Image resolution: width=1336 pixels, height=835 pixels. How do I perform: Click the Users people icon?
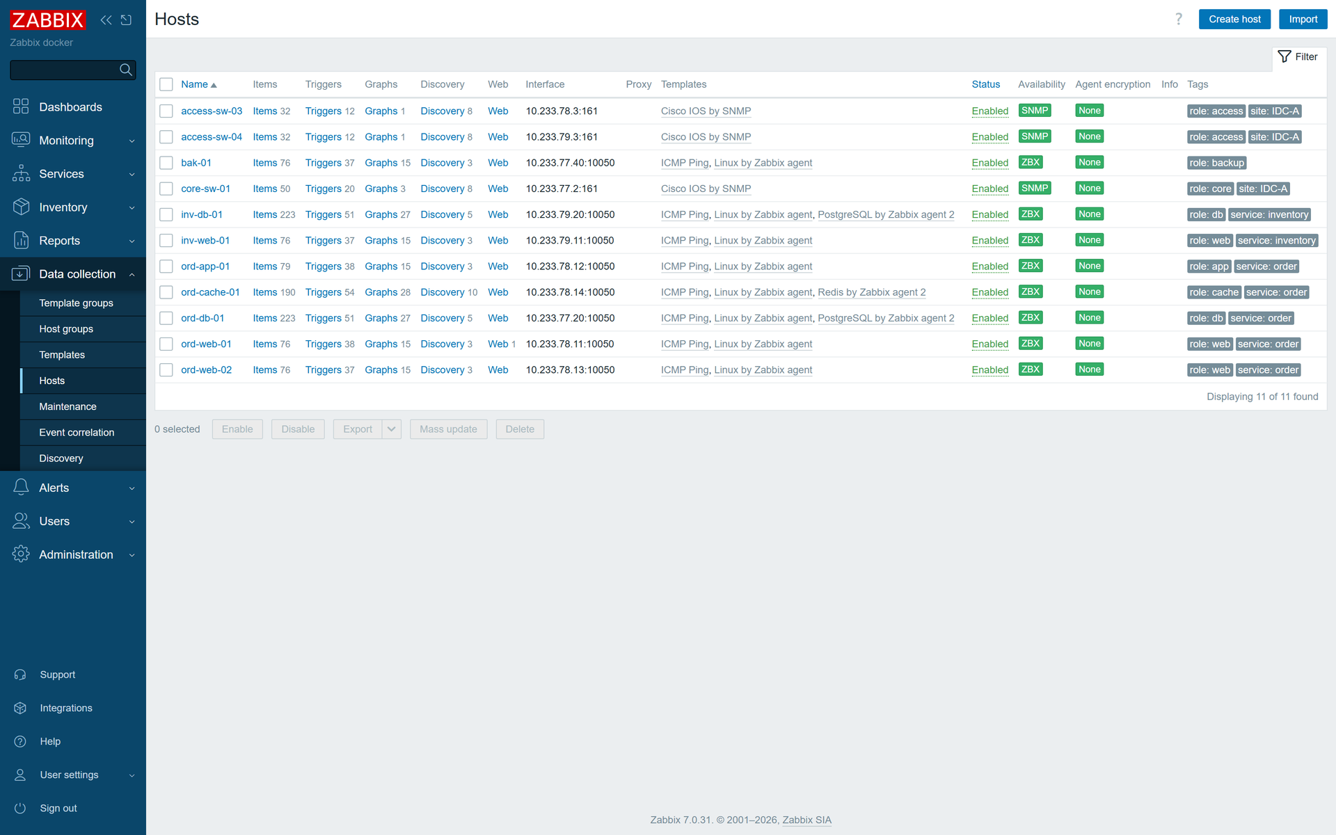[x=21, y=520]
